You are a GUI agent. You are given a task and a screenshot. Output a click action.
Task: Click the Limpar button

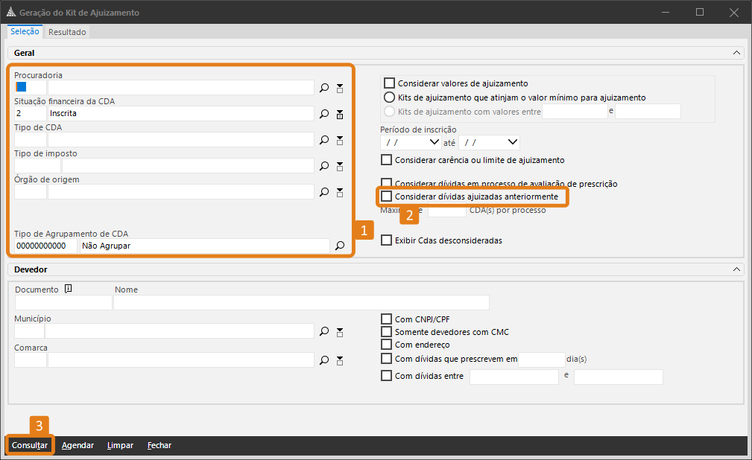point(120,445)
